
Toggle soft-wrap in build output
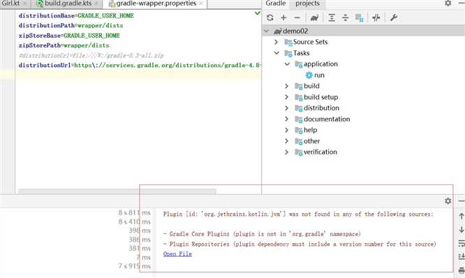[x=462, y=243]
